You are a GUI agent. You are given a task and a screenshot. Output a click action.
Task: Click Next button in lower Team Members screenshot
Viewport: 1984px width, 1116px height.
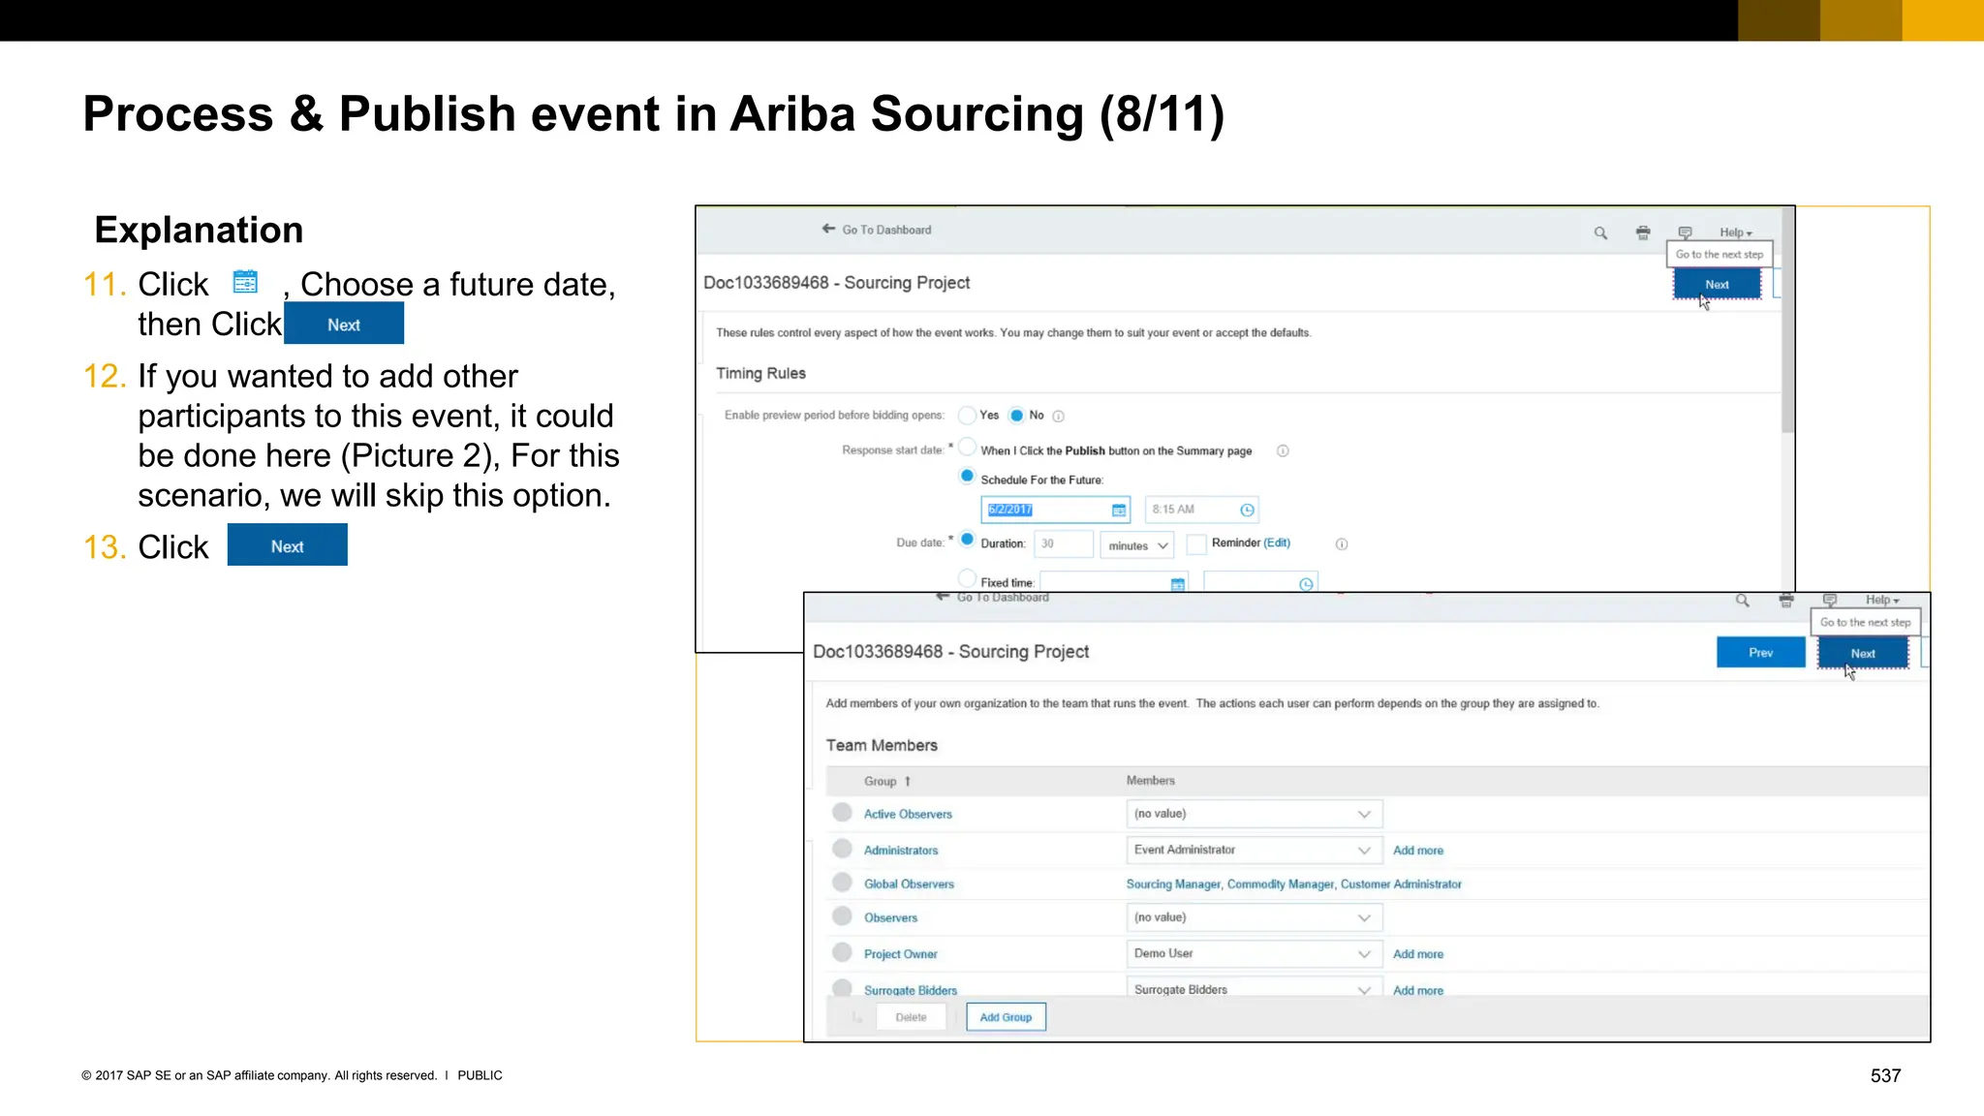tap(1863, 654)
